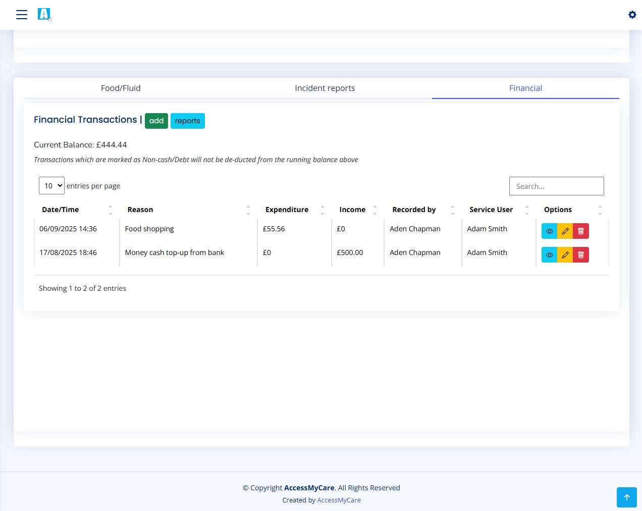642x511 pixels.
Task: Switch to the Food/Fluid tab
Action: click(x=121, y=88)
